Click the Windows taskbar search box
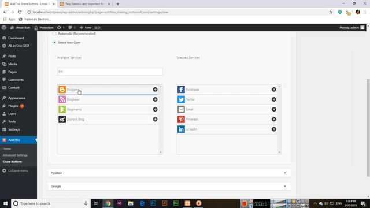370x208 pixels. (50, 203)
